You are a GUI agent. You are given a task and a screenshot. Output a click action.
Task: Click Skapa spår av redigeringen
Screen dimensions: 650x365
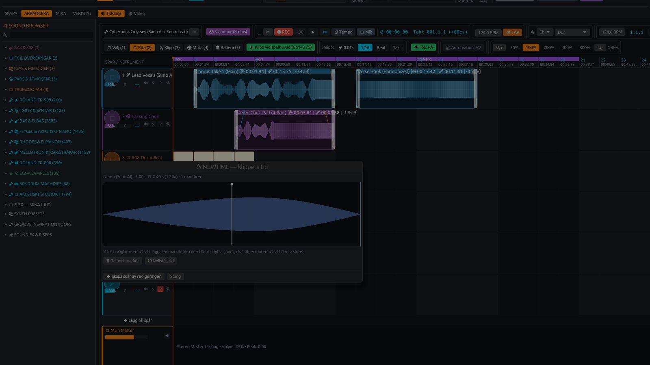(x=134, y=277)
